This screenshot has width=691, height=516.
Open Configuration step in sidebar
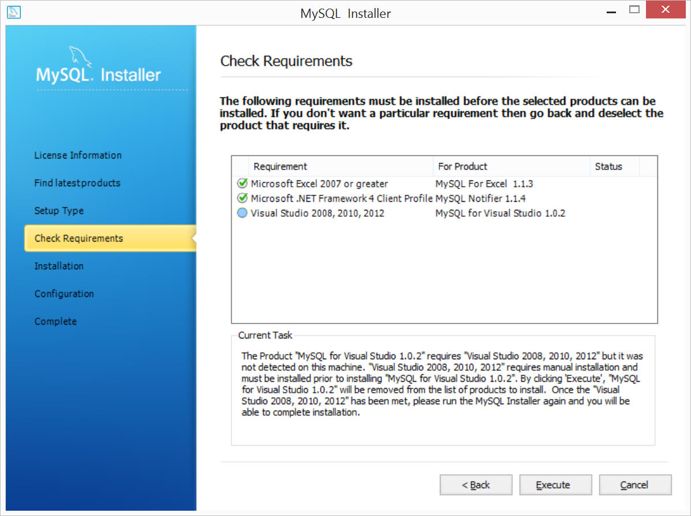point(64,293)
